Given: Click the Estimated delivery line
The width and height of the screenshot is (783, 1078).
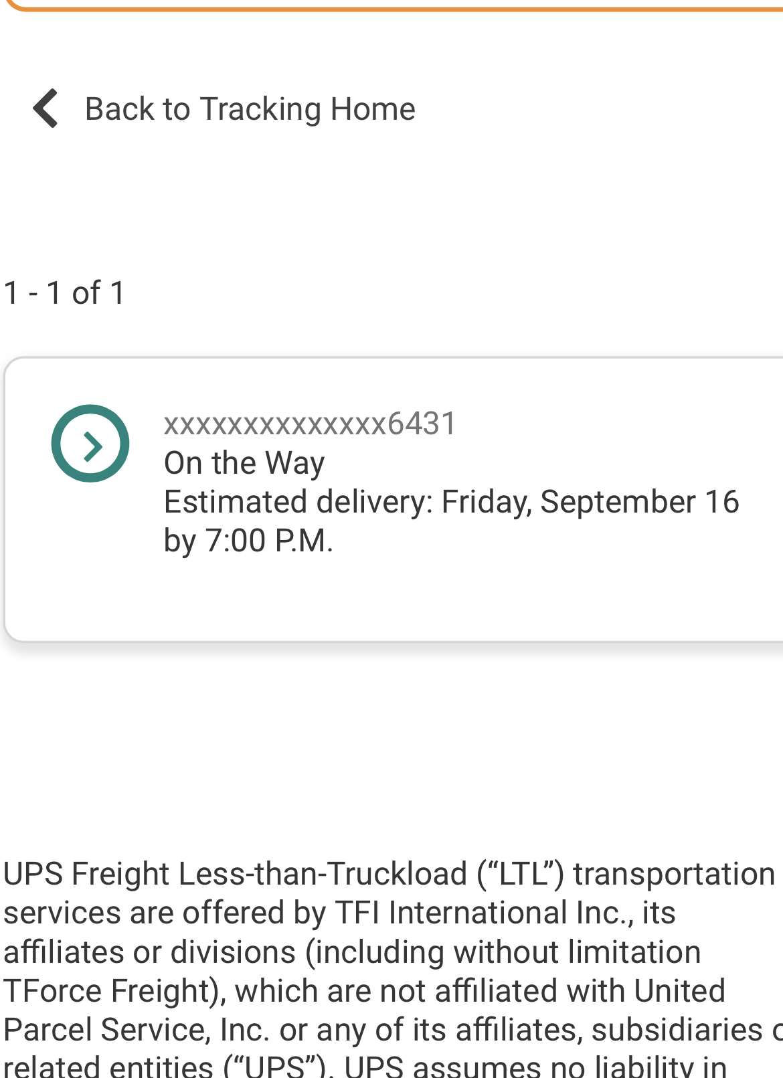Looking at the screenshot, I should (451, 502).
